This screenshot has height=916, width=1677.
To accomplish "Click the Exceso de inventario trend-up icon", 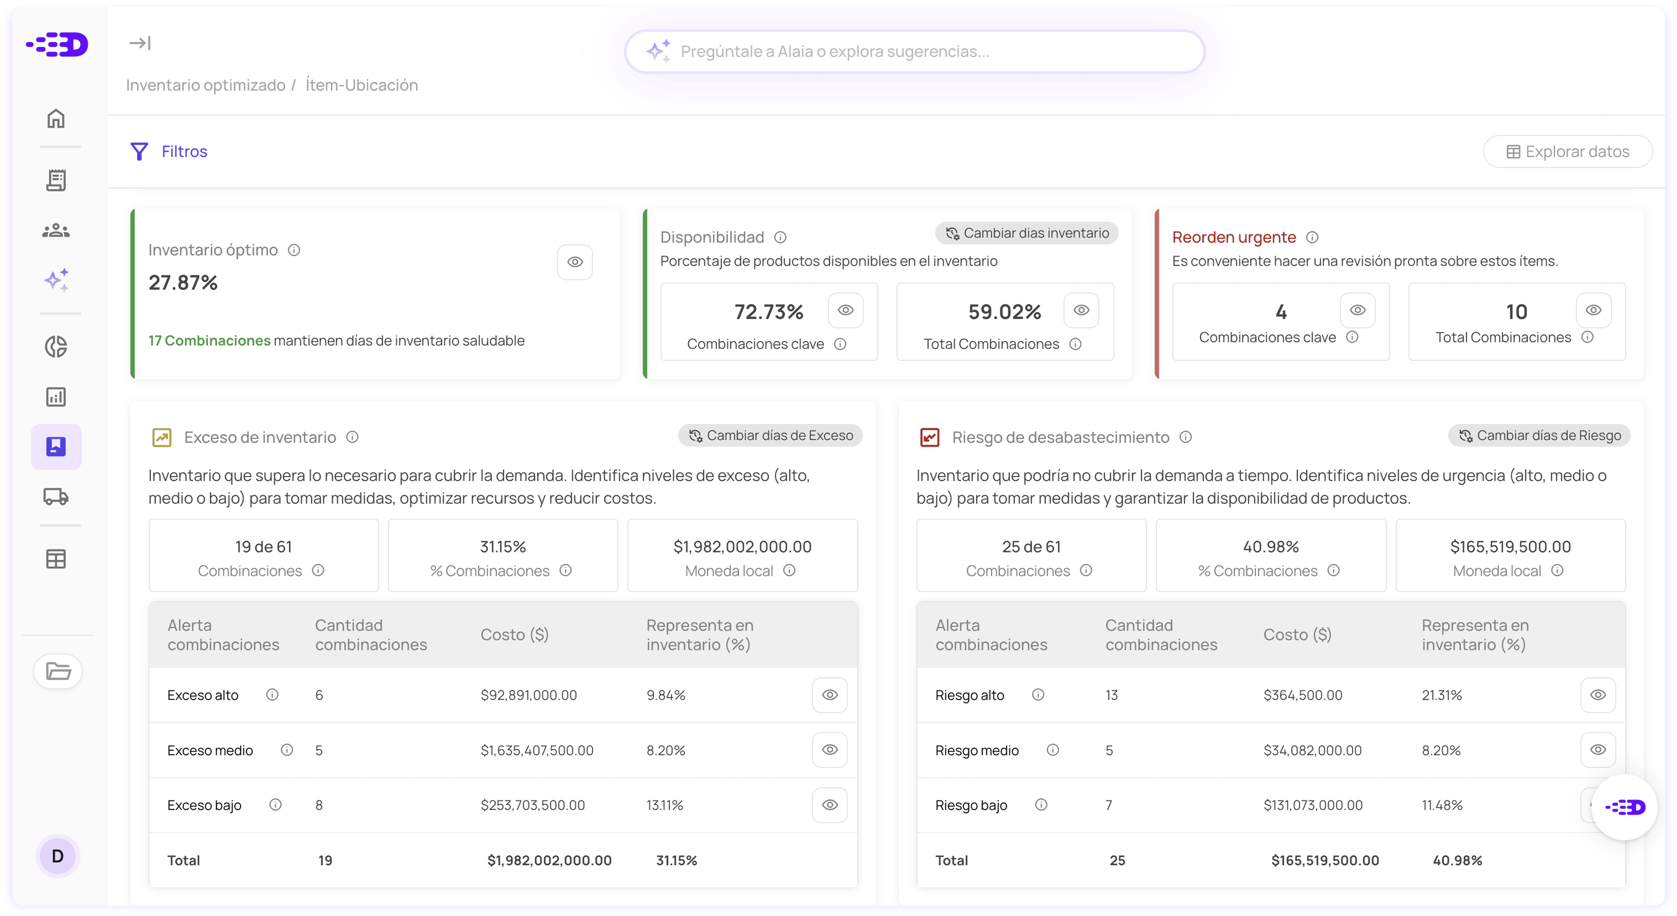I will click(161, 437).
